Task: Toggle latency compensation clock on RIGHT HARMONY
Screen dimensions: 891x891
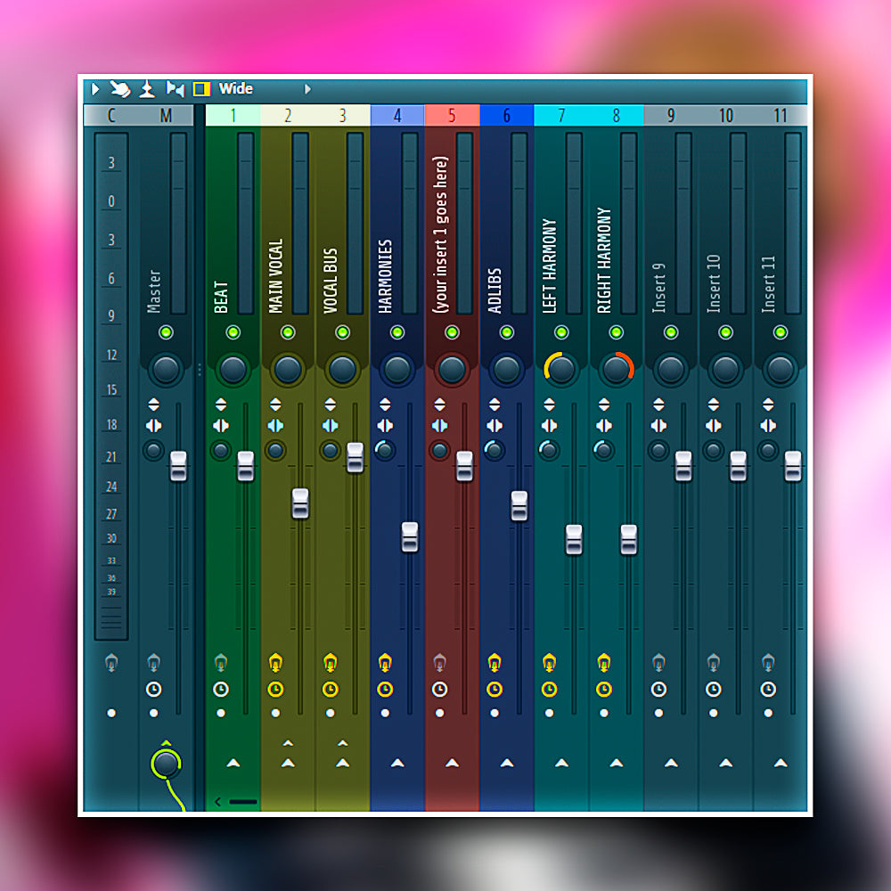Action: [x=603, y=690]
